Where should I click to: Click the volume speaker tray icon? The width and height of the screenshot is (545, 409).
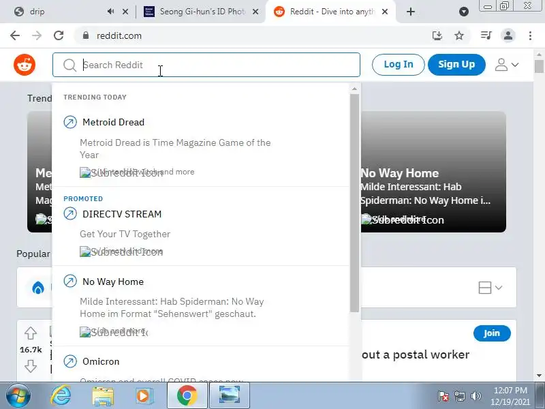tap(476, 396)
